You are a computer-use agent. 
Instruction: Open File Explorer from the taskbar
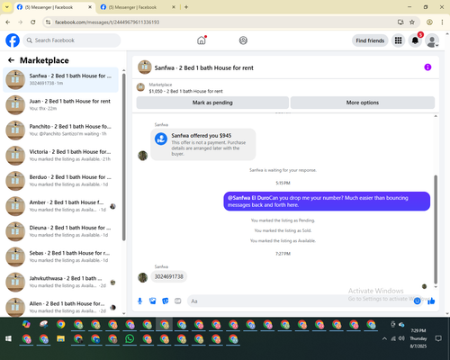pos(61,339)
